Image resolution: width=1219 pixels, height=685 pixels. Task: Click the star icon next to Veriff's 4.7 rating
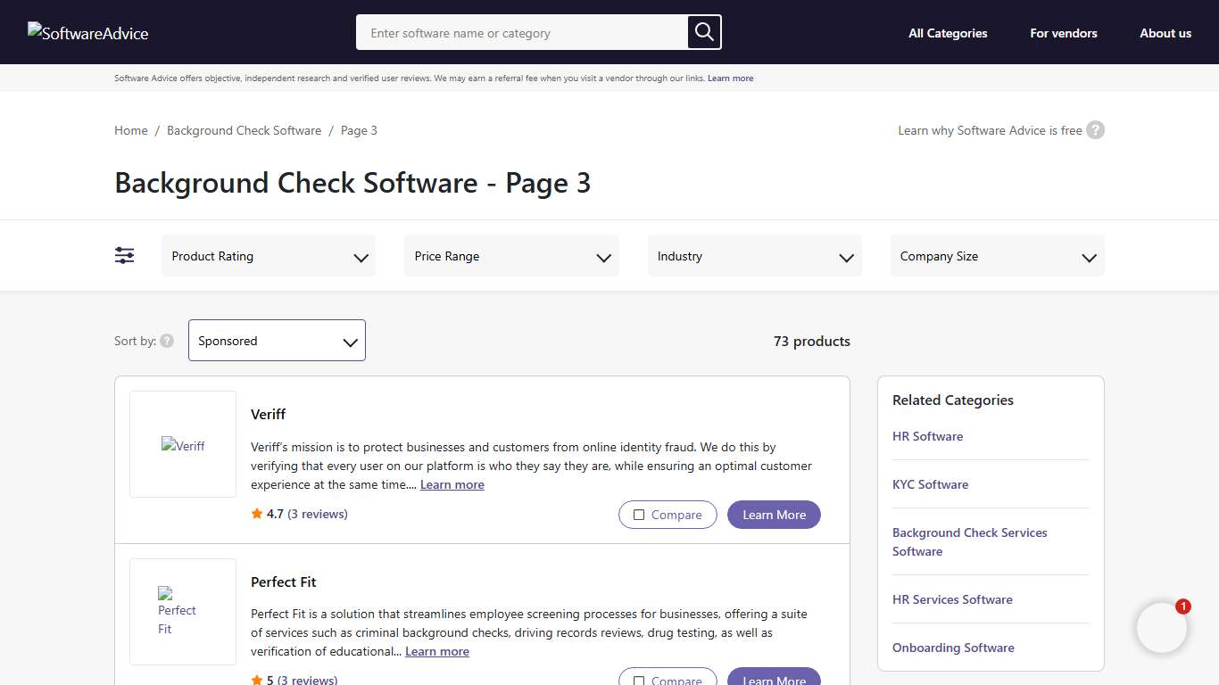coord(256,513)
